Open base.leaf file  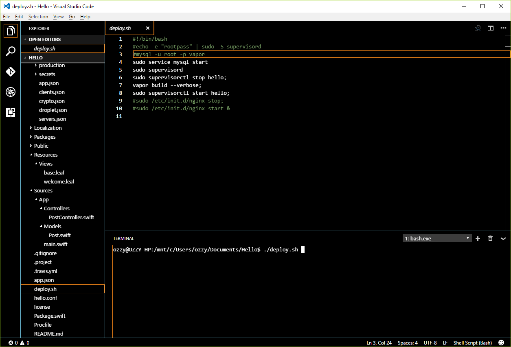point(54,172)
